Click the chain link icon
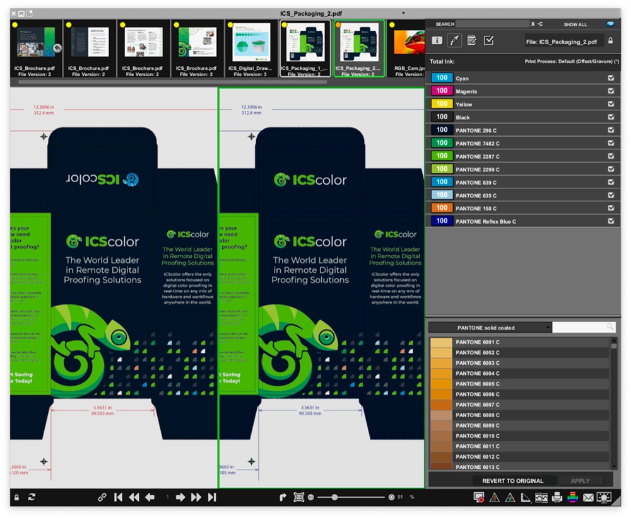631x518 pixels. [102, 497]
